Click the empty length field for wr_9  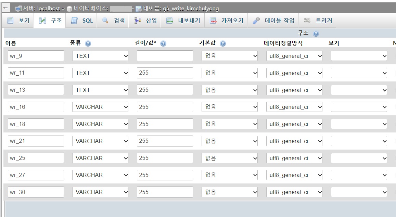(165, 56)
